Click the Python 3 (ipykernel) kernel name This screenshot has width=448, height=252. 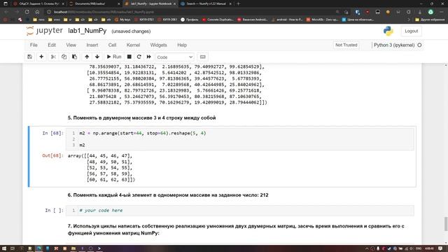(x=394, y=45)
